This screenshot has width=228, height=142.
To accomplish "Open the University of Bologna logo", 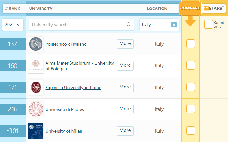I will click(x=36, y=66).
